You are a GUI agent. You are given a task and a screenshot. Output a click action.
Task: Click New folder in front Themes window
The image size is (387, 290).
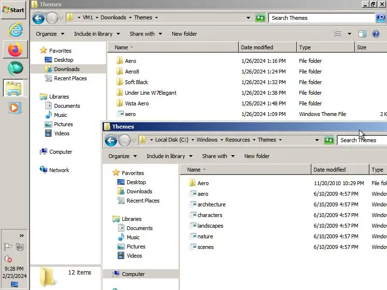coord(257,156)
